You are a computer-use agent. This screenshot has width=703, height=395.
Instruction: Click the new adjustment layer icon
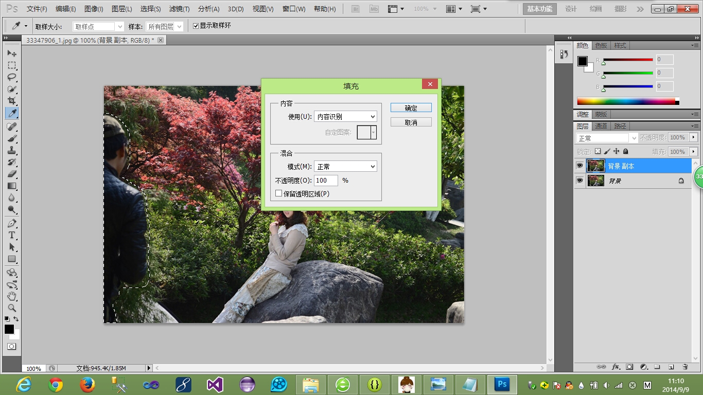click(643, 367)
